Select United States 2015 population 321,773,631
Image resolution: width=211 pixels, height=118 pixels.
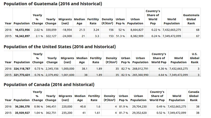pos(22,75)
